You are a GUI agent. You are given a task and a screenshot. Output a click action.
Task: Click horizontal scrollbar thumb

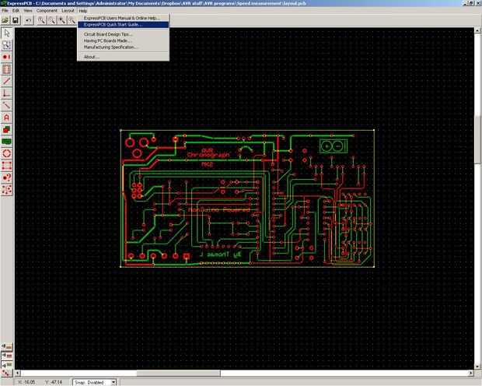pos(178,373)
